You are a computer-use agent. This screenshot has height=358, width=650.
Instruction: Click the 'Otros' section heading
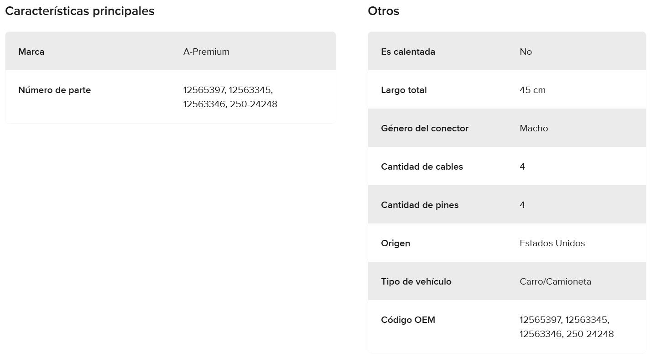pyautogui.click(x=384, y=11)
